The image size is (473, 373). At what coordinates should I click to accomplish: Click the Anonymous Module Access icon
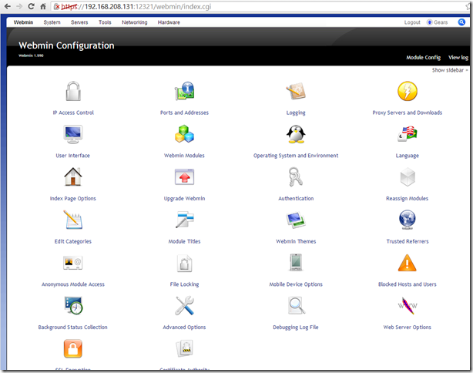pyautogui.click(x=73, y=263)
